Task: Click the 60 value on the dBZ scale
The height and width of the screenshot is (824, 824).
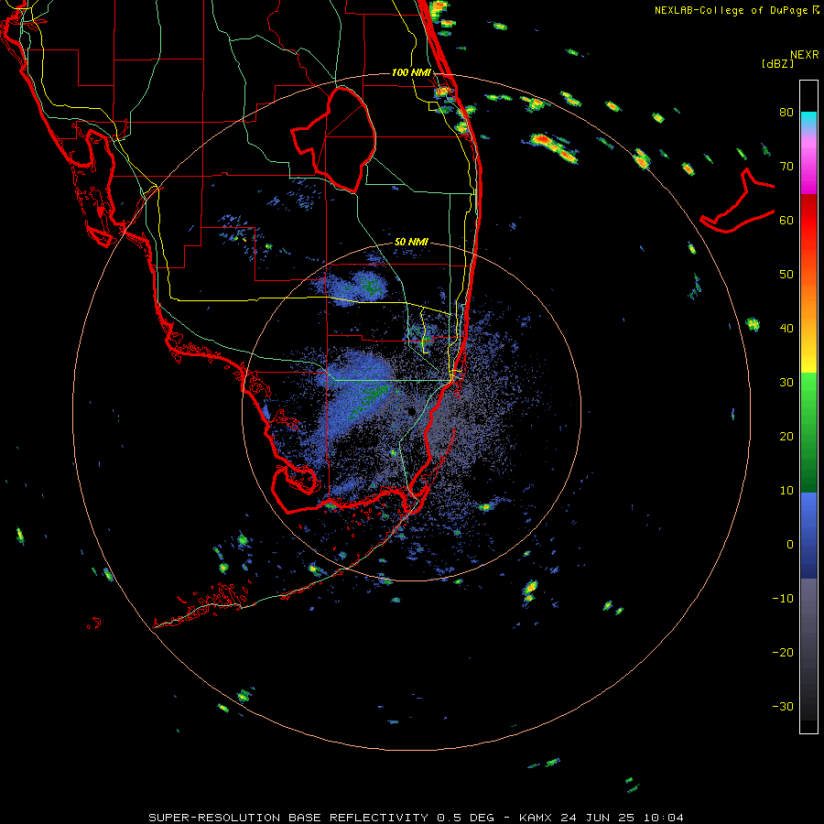Action: click(786, 220)
